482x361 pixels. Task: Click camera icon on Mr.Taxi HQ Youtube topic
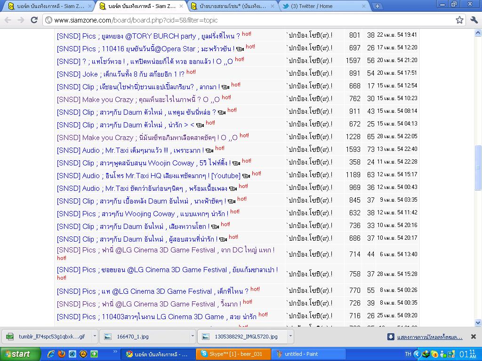click(x=246, y=176)
